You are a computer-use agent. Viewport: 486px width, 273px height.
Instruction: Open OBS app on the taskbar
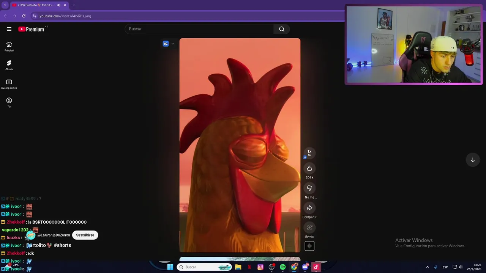click(271, 267)
